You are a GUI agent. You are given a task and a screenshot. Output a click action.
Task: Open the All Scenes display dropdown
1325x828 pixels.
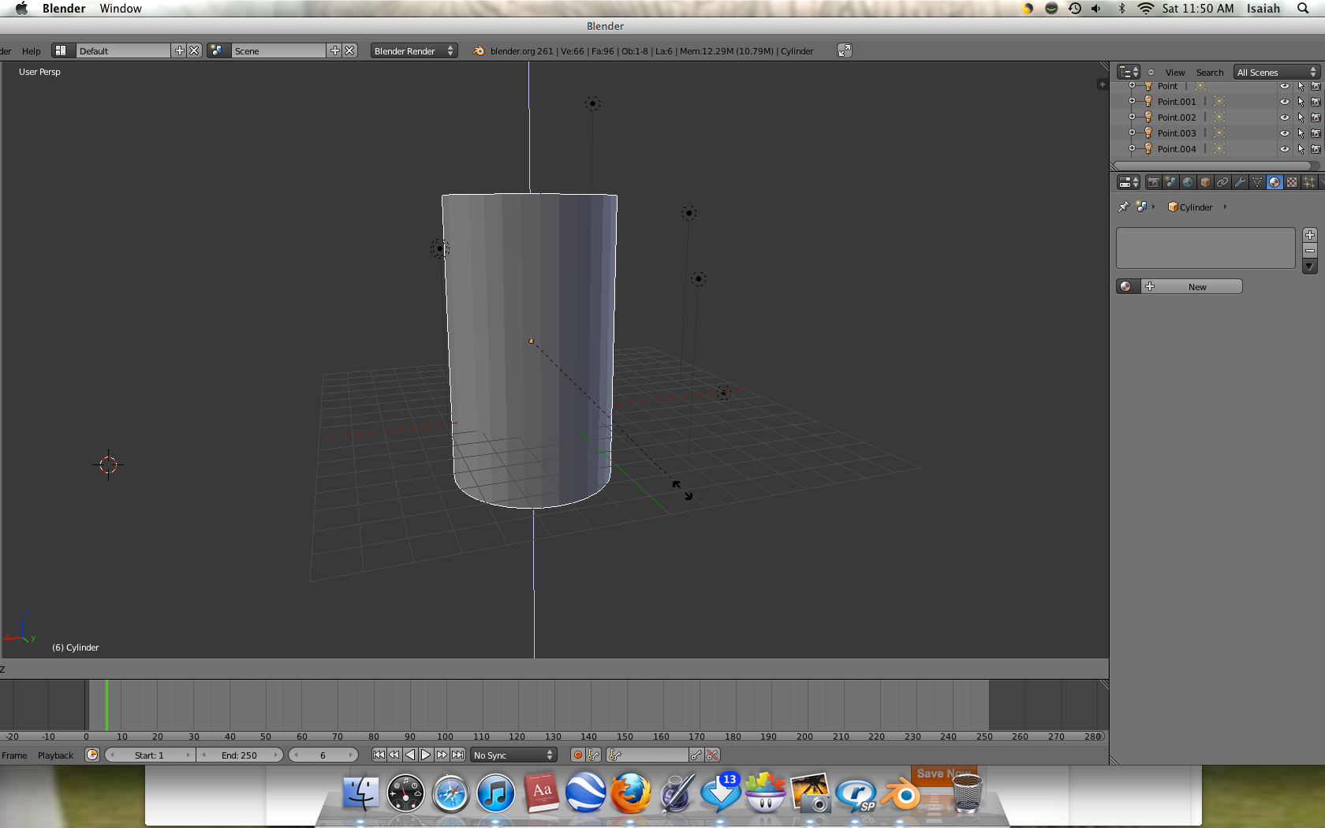click(x=1273, y=72)
